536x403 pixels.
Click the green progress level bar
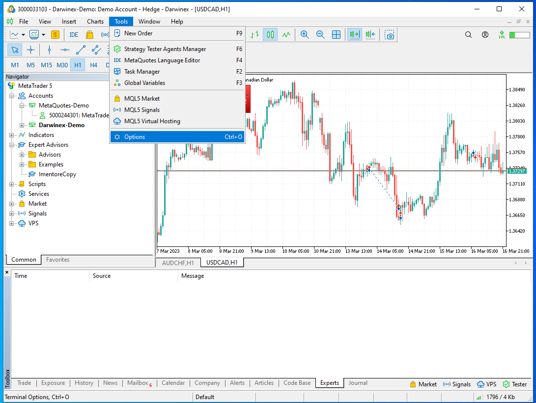coord(520,35)
